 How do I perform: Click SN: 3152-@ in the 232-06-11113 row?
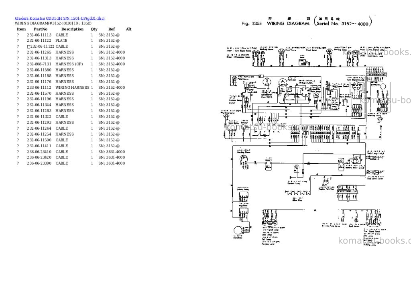pos(109,35)
